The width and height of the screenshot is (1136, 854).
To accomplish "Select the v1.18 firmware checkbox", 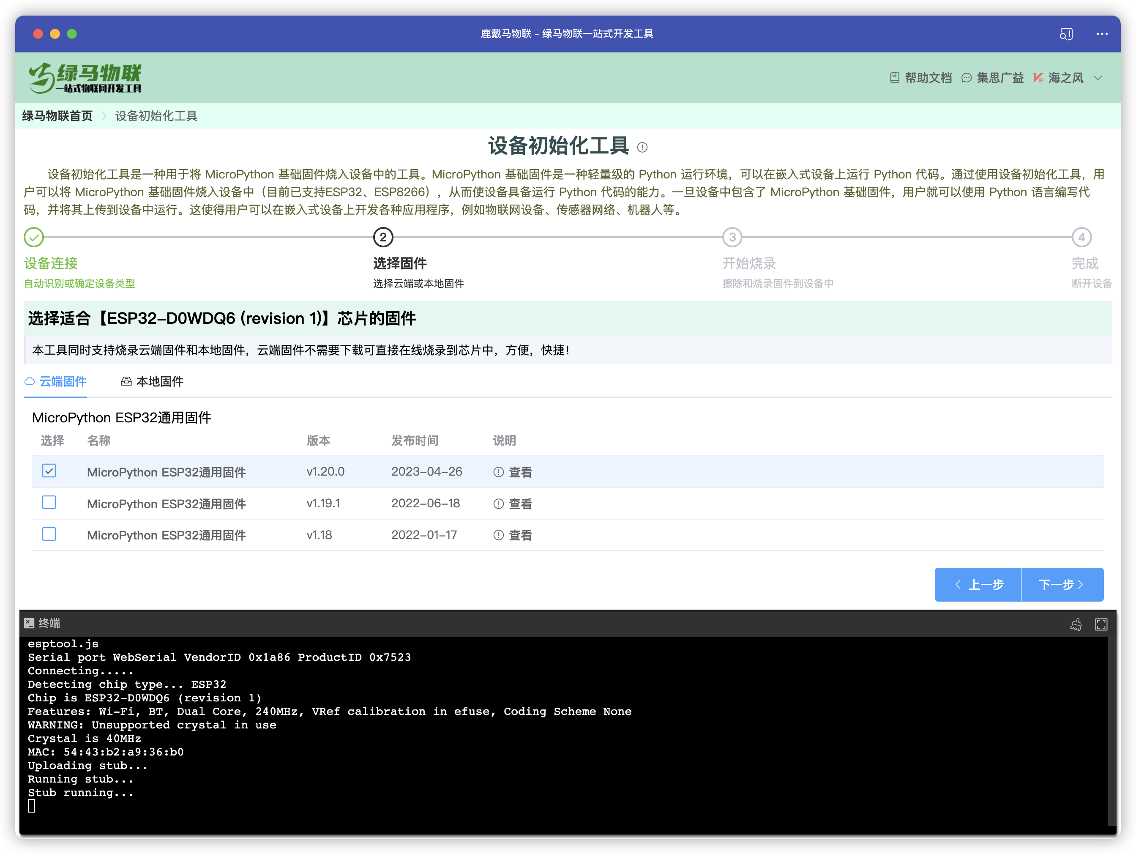I will 49,534.
